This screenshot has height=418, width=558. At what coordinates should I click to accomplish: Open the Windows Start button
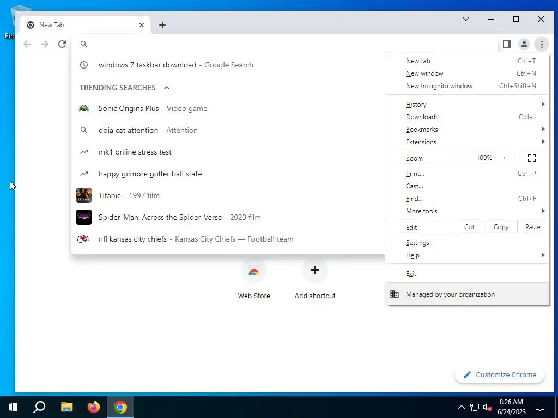click(13, 407)
